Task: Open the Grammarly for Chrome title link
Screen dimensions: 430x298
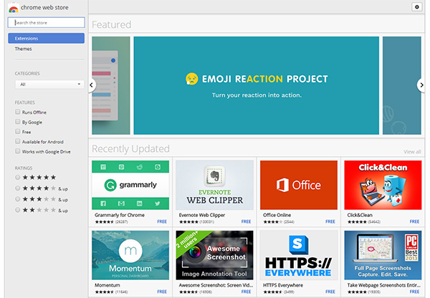Action: [120, 215]
